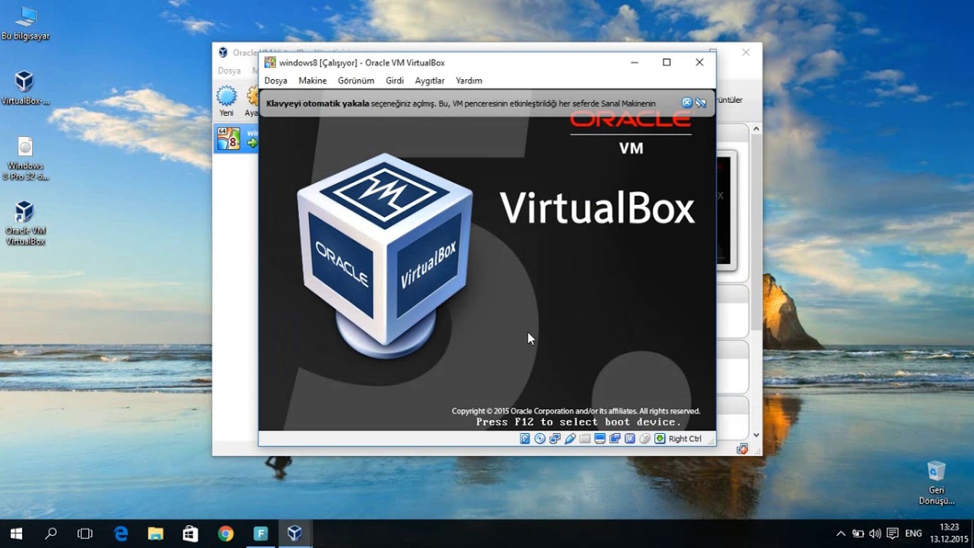Click the CPU virtualization chip indicator in status bar

coord(630,438)
